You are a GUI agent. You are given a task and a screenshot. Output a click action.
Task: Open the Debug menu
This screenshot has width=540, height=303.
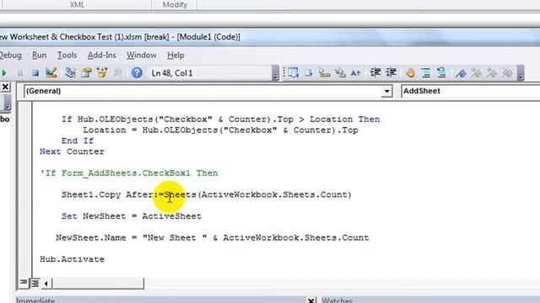pos(10,56)
